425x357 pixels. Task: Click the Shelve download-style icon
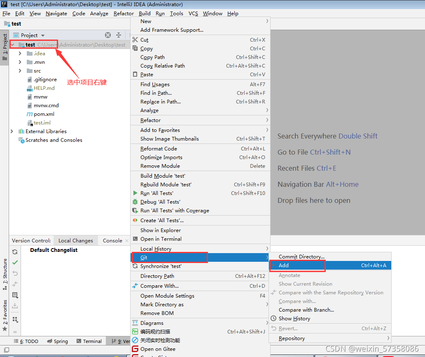click(x=15, y=306)
